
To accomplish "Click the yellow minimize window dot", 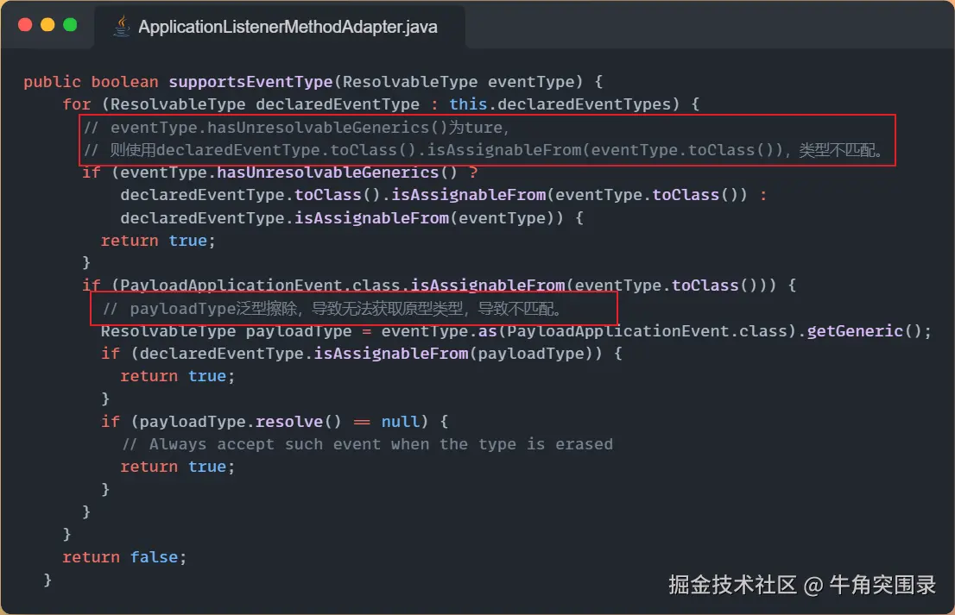I will (x=47, y=24).
